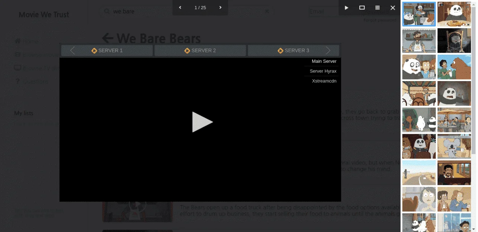This screenshot has height=232, width=478.
Task: Clear the search box with the X
Action: tap(267, 11)
